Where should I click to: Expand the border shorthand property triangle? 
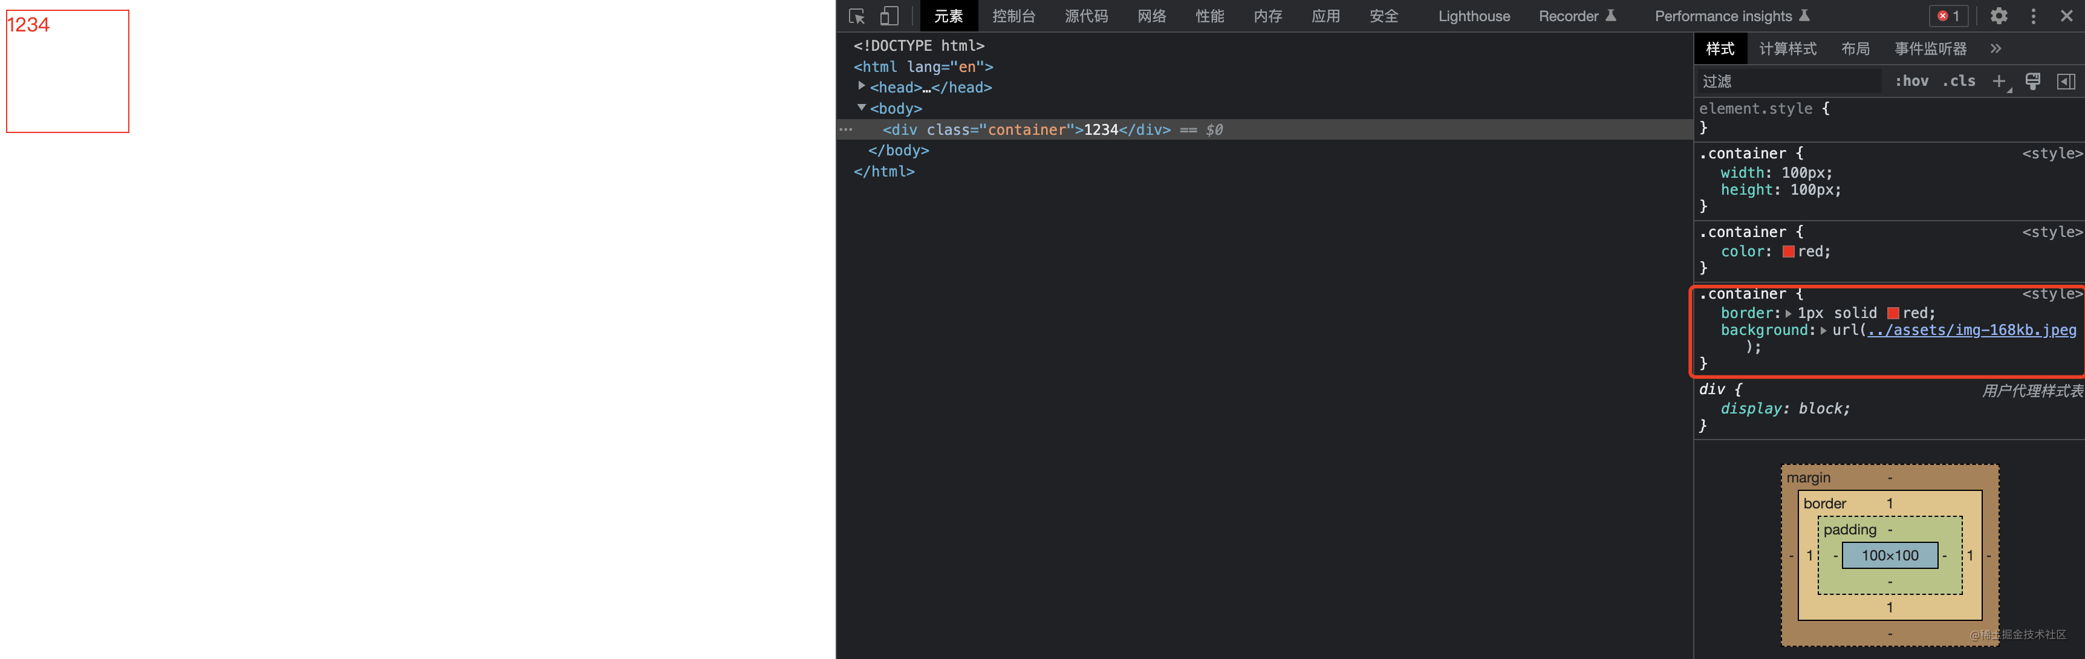1788,313
